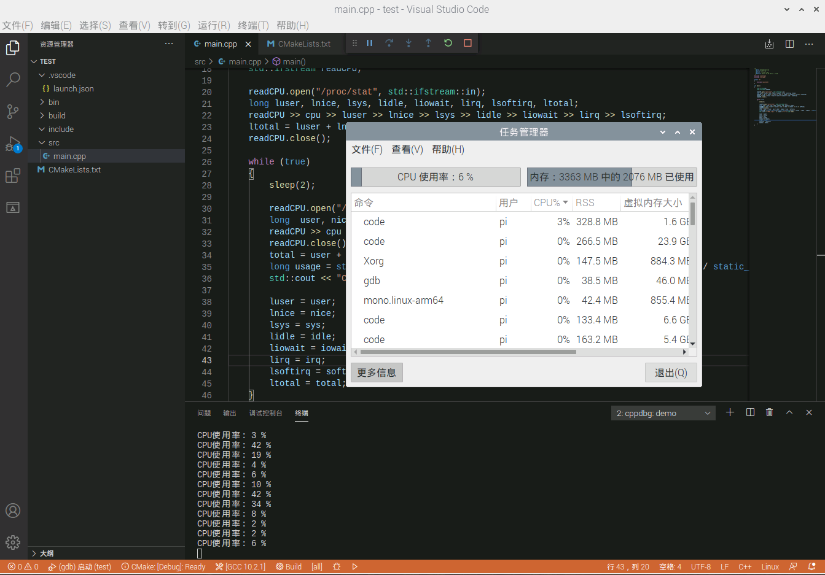Image resolution: width=825 pixels, height=575 pixels.
Task: Click 更多信息 button in Task Manager
Action: pos(377,372)
